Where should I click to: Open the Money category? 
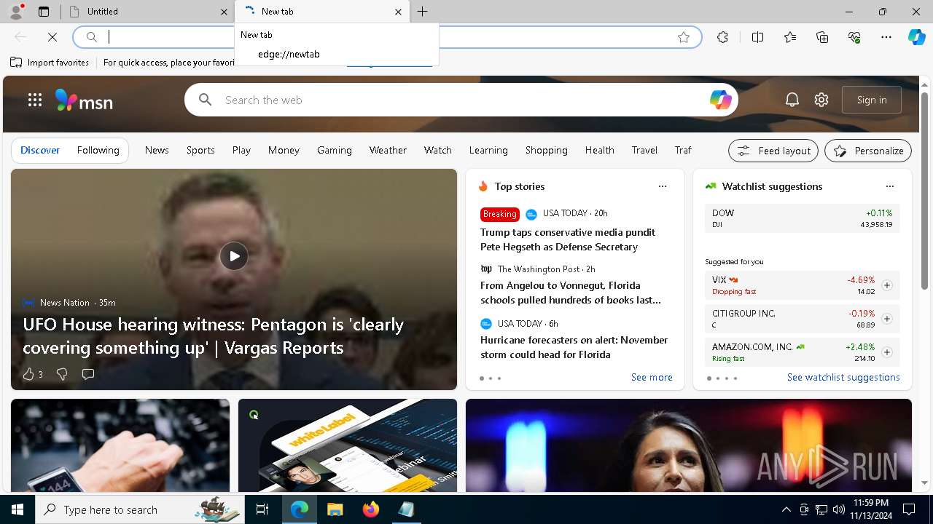pos(284,150)
